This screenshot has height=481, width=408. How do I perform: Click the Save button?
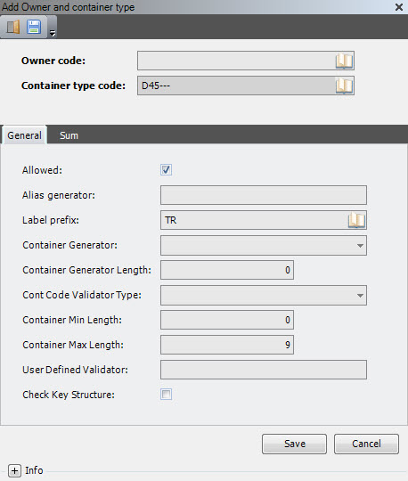[295, 444]
